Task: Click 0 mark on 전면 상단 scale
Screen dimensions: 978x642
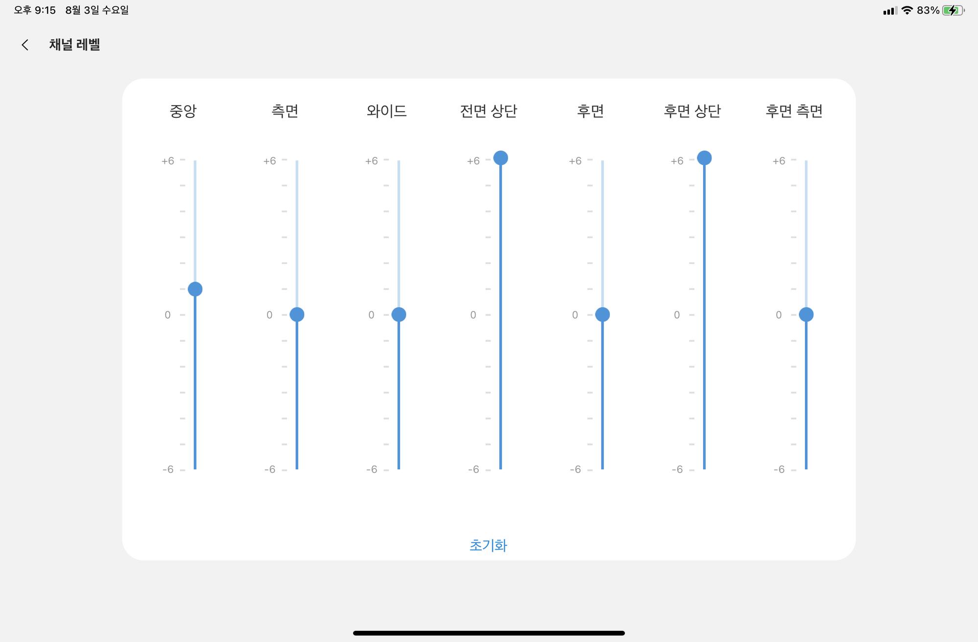Action: coord(473,315)
